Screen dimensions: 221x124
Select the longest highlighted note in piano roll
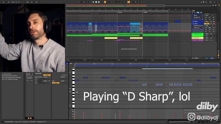point(188,84)
